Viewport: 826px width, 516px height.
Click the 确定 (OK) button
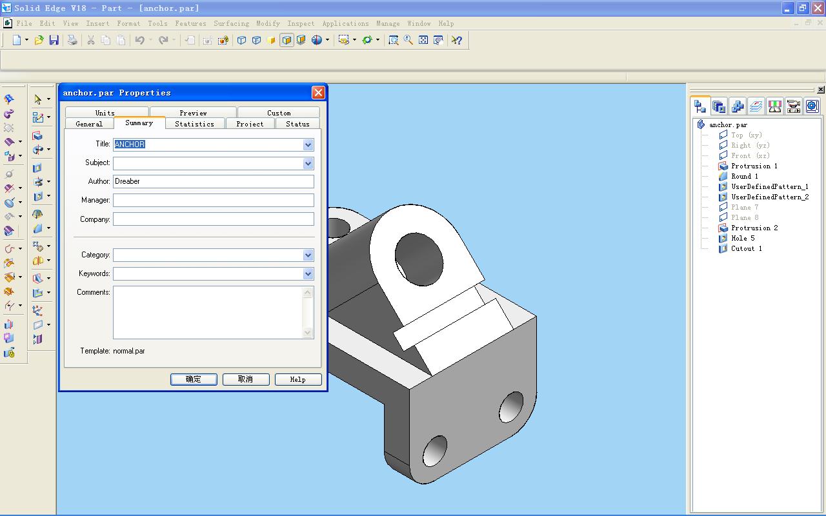(194, 379)
